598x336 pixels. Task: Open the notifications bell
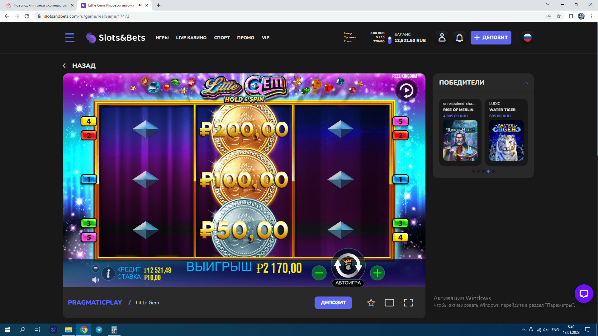(459, 38)
